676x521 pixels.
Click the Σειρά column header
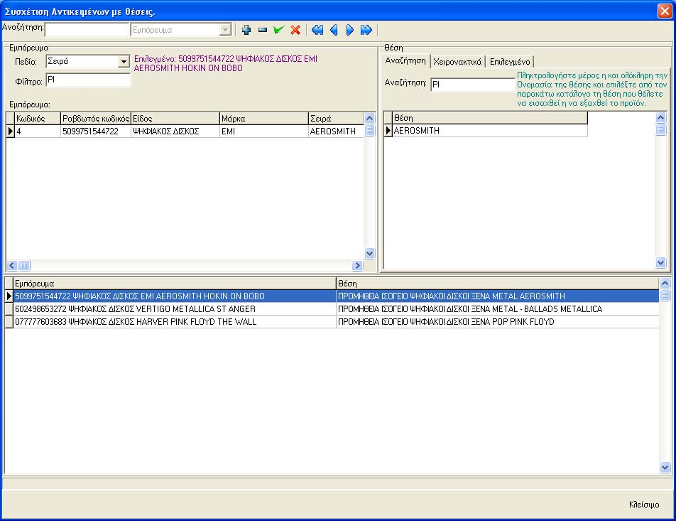pyautogui.click(x=336, y=119)
